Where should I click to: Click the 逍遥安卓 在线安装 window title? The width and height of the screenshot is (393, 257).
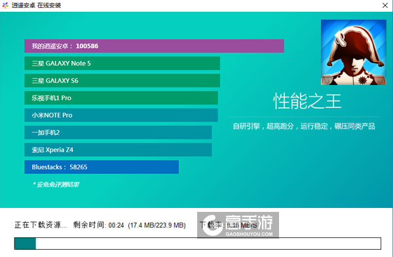click(36, 5)
